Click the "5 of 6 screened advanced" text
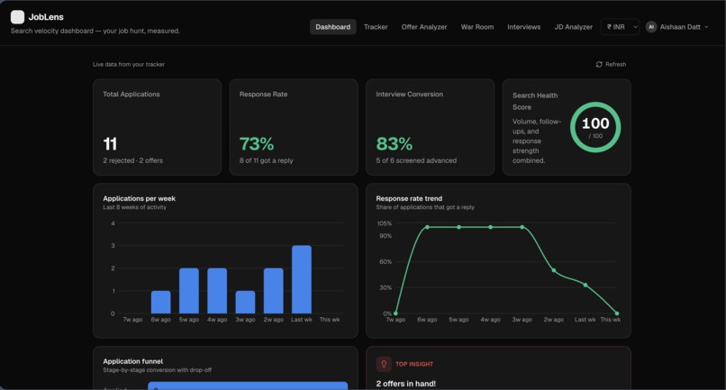 [x=416, y=160]
